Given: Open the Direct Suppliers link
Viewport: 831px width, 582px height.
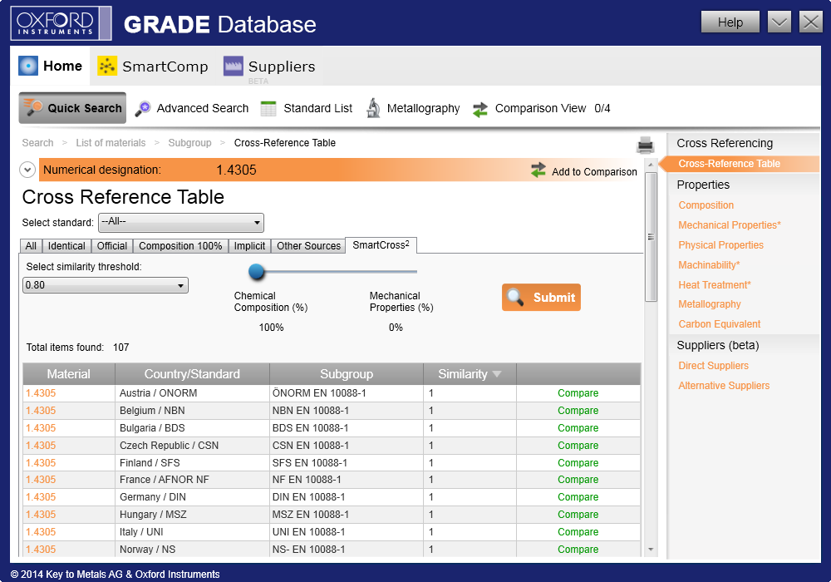Looking at the screenshot, I should pos(713,366).
